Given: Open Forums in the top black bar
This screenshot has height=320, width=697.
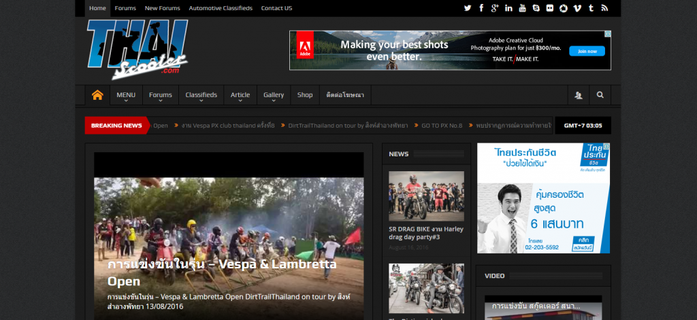Looking at the screenshot, I should pyautogui.click(x=125, y=8).
